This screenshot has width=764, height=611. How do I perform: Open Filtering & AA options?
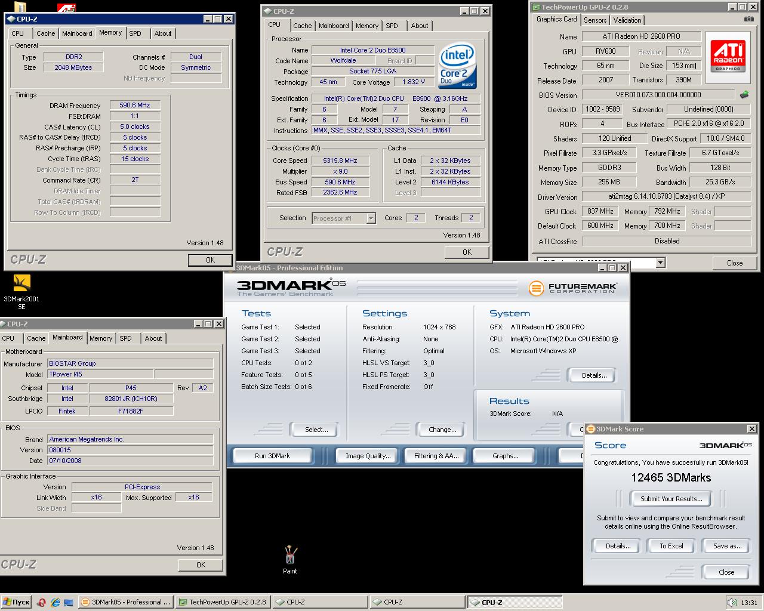[x=436, y=456]
